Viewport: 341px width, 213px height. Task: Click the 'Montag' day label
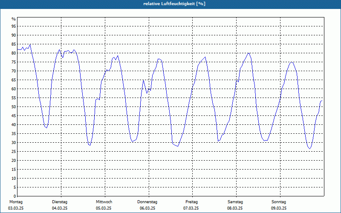pos(16,202)
